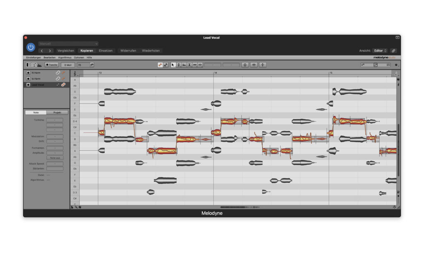424x254 pixels.
Task: Click the Note aus button
Action: pyautogui.click(x=55, y=158)
